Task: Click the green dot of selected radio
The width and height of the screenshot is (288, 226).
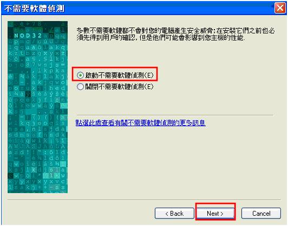Action: [80, 75]
